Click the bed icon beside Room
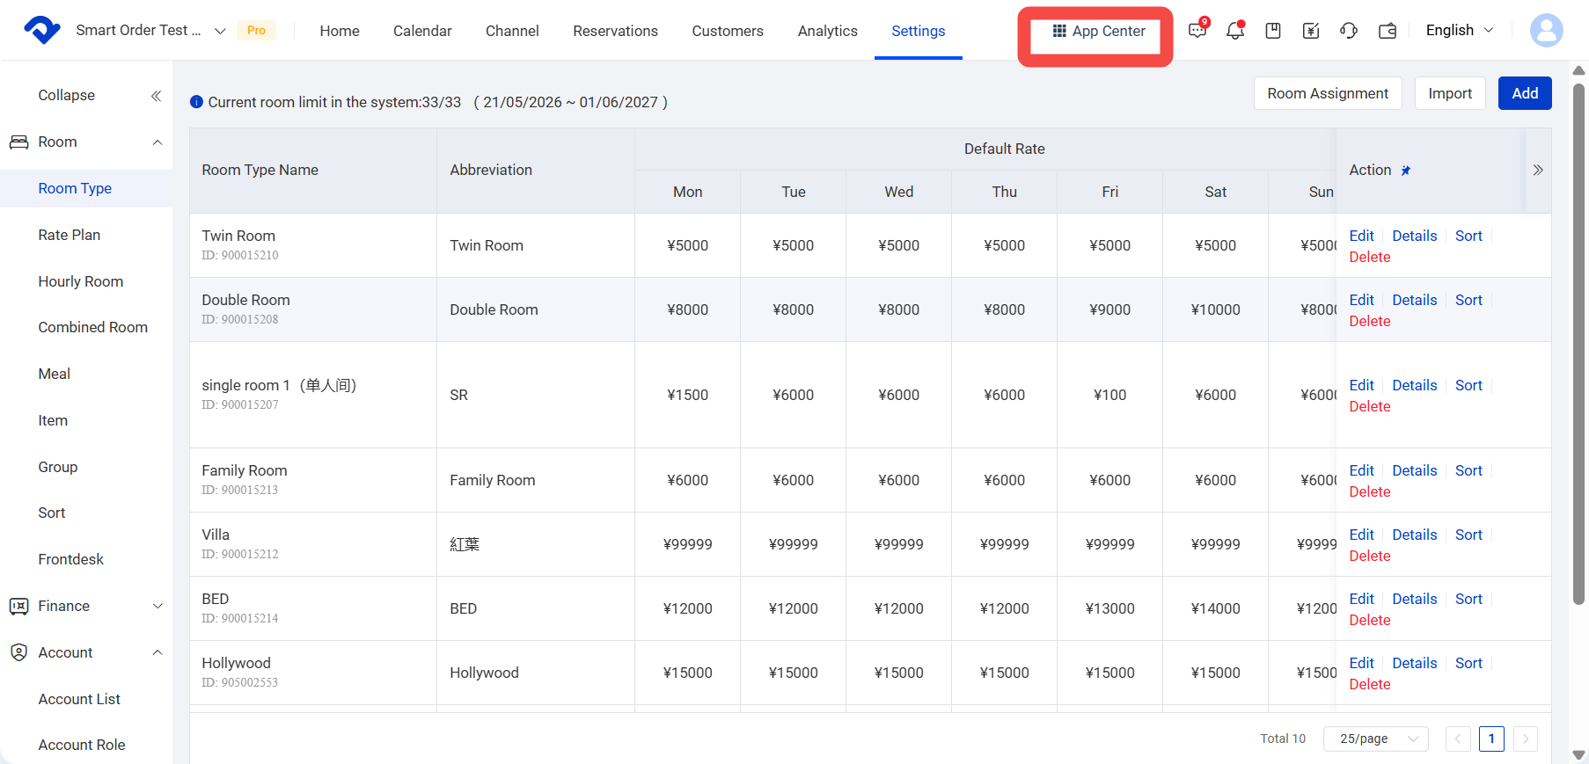The width and height of the screenshot is (1589, 764). [x=18, y=142]
